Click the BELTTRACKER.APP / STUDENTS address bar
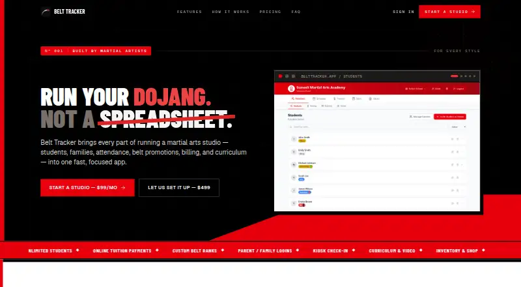Screen dimensions: 521x287 (x=331, y=76)
